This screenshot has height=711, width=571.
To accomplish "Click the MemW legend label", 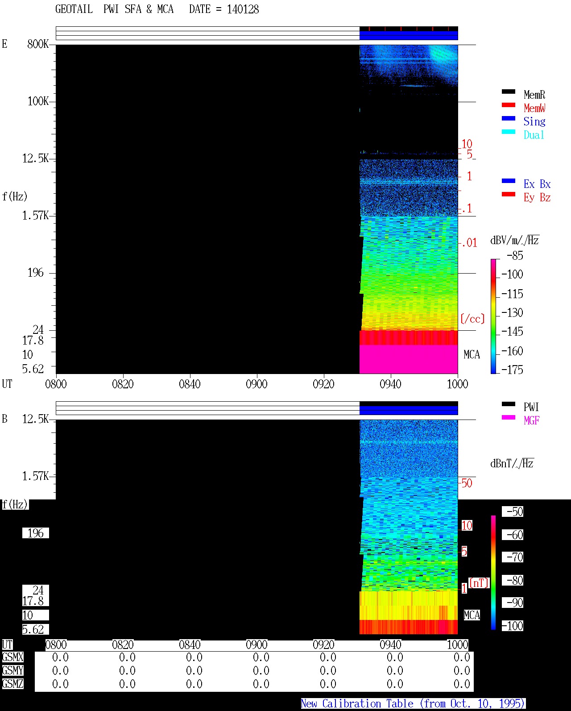I will click(534, 108).
